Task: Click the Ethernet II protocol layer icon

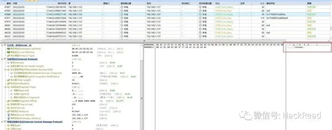Action: 5,45
